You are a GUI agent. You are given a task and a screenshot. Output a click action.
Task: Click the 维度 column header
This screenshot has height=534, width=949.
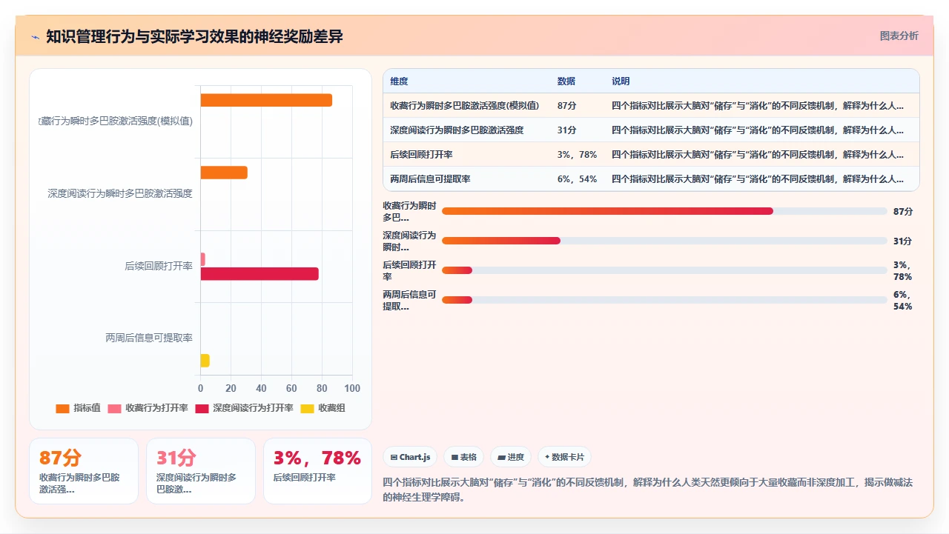399,81
